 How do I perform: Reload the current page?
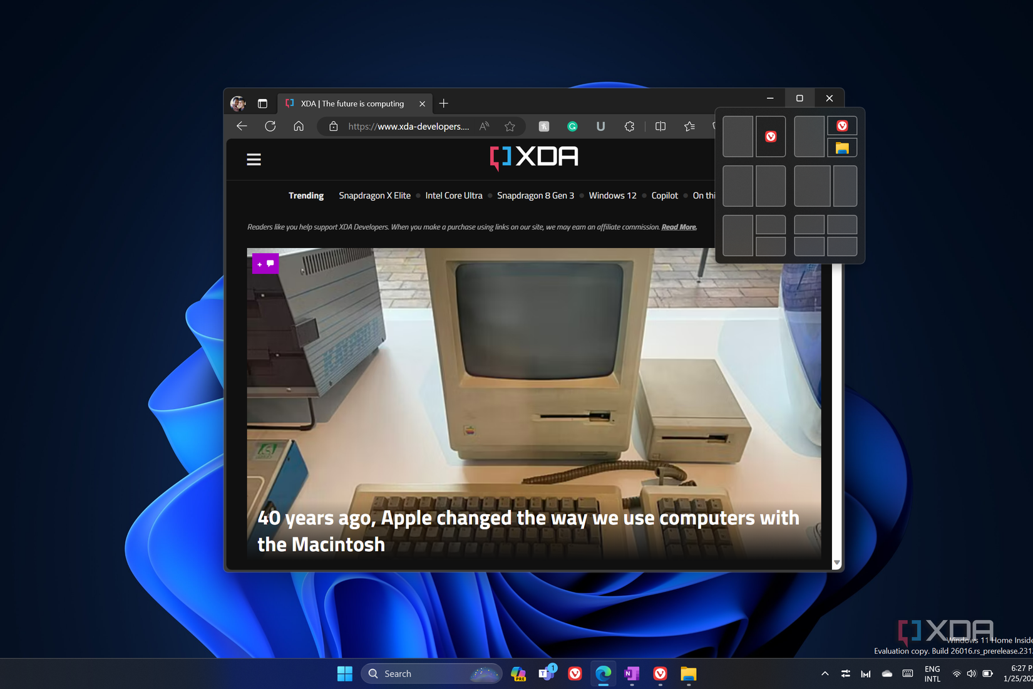tap(270, 126)
